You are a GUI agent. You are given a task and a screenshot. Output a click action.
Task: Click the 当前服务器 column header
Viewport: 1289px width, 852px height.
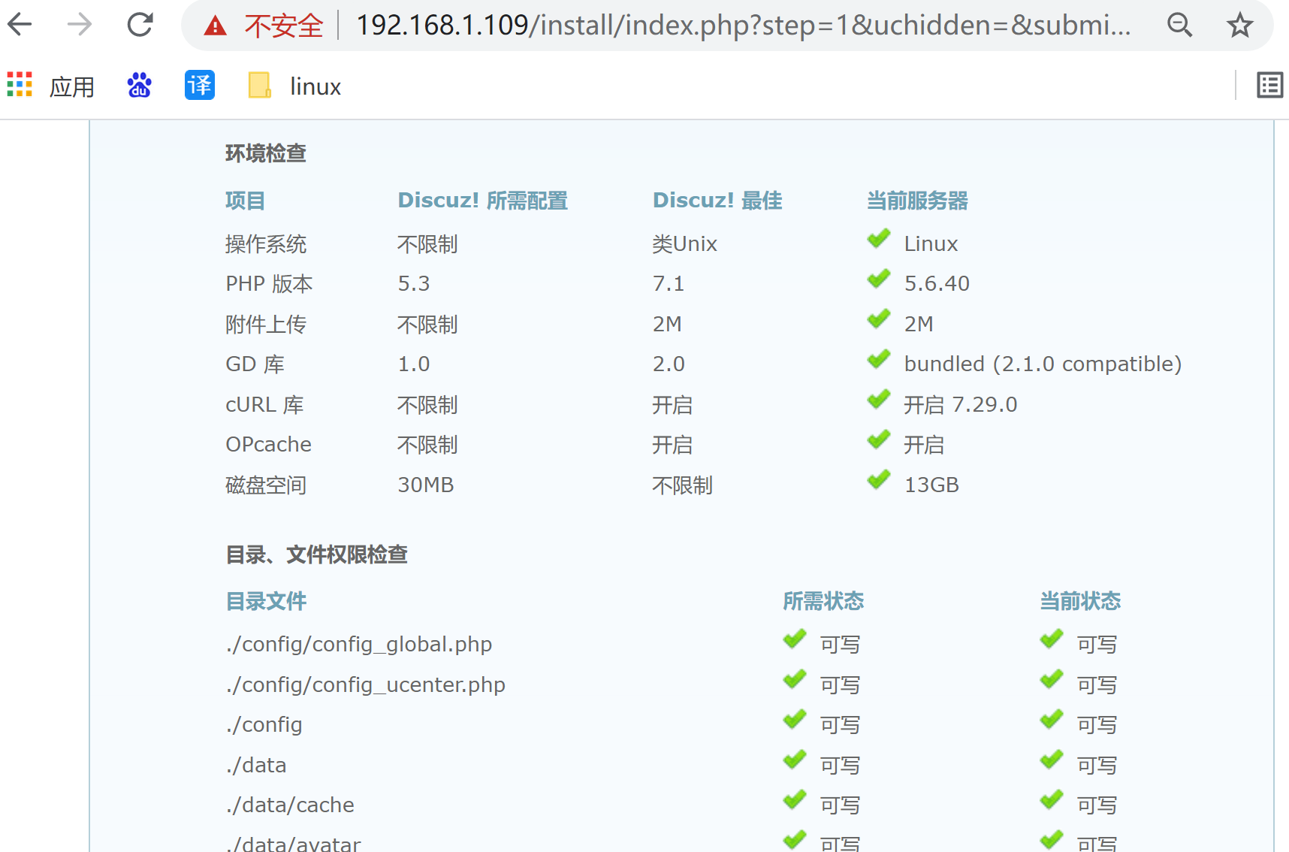tap(917, 201)
